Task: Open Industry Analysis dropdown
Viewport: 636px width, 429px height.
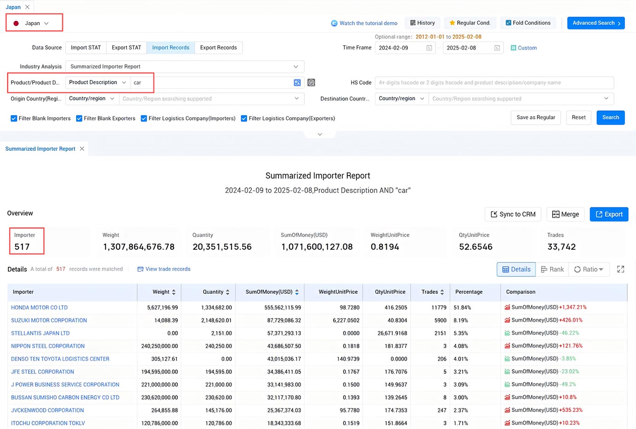Action: 185,67
